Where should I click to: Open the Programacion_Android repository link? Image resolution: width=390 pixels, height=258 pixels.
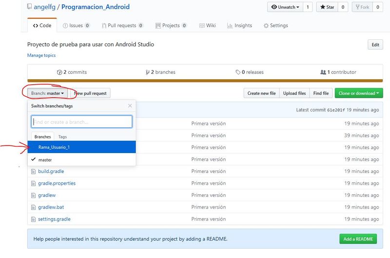96,7
